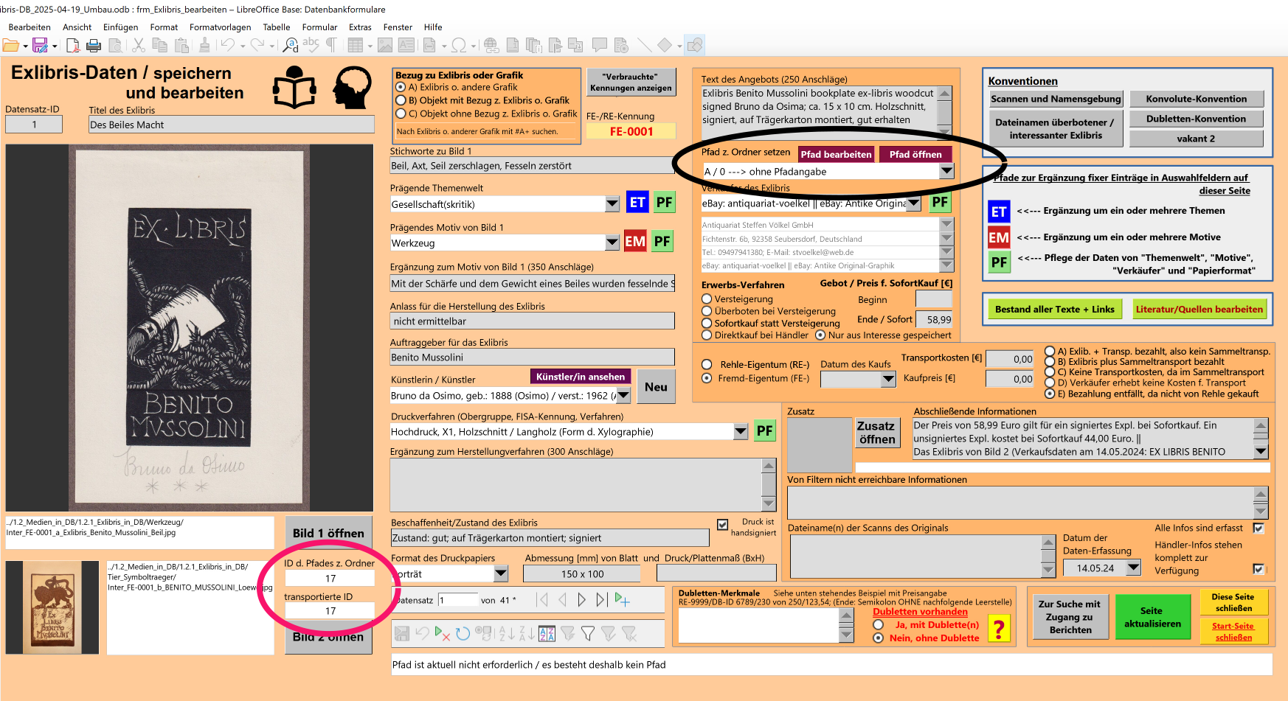Click the Save document toolbar icon

tap(40, 46)
